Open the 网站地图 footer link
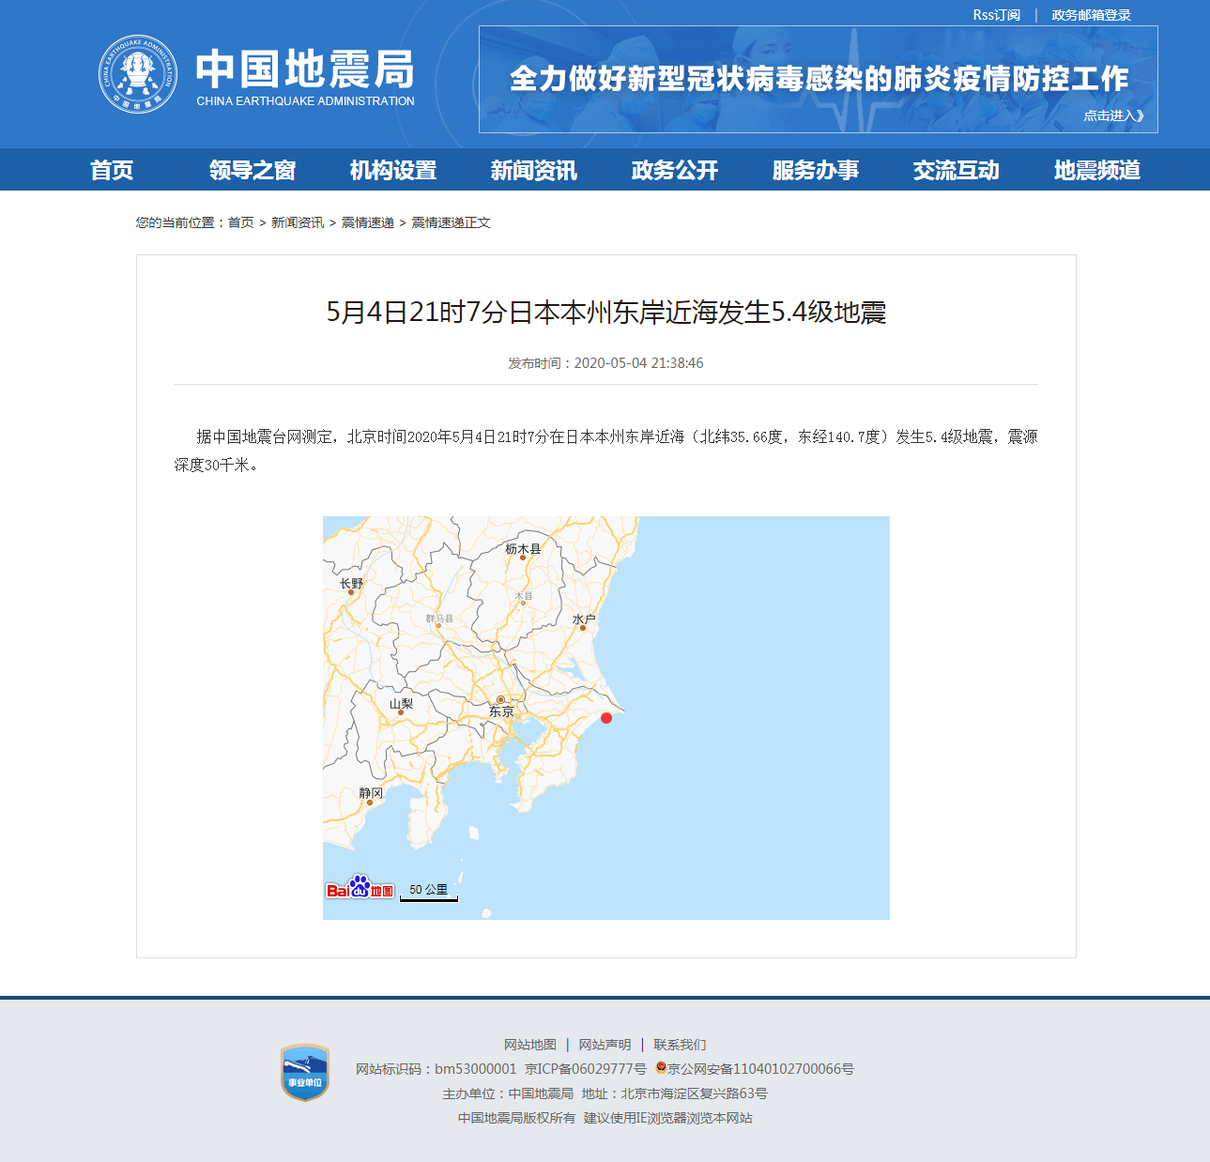Screen dimensions: 1210x1162 (529, 1044)
